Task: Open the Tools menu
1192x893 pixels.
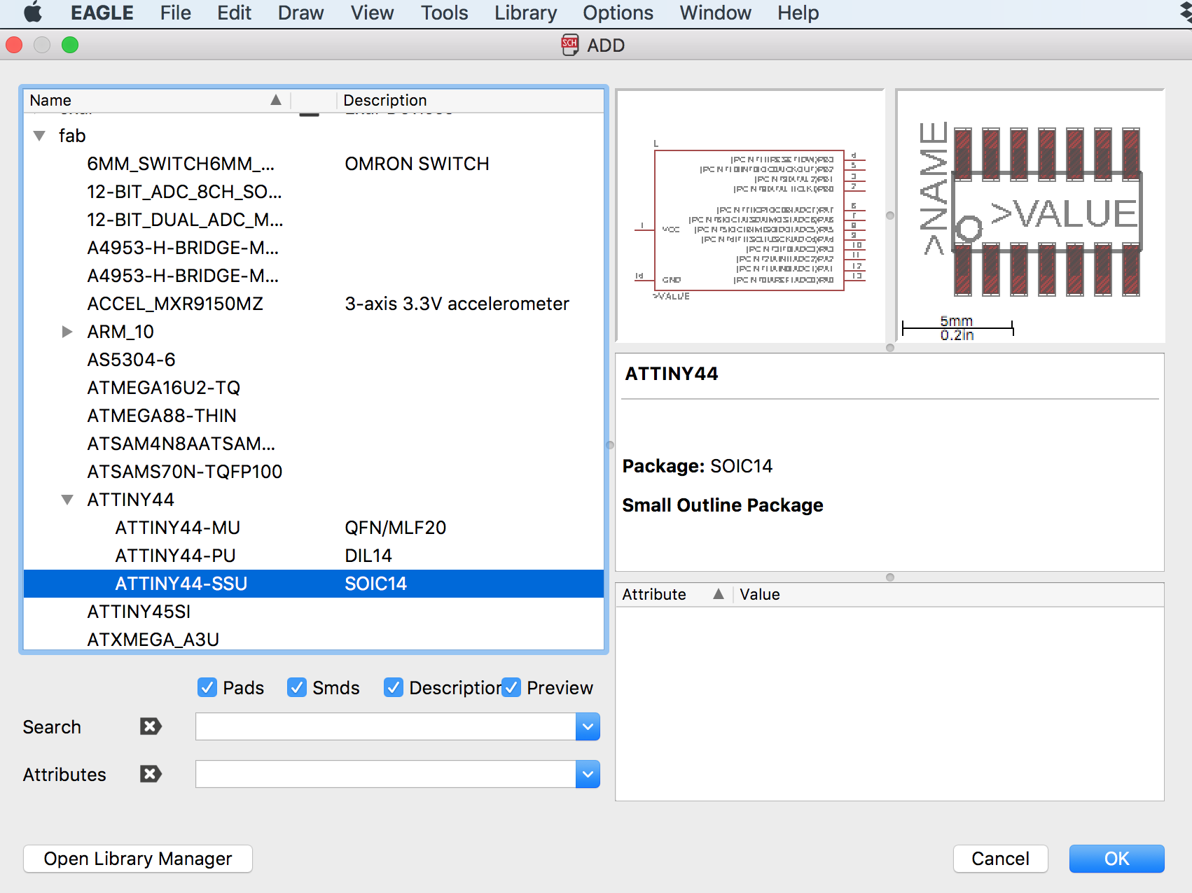Action: 444,13
